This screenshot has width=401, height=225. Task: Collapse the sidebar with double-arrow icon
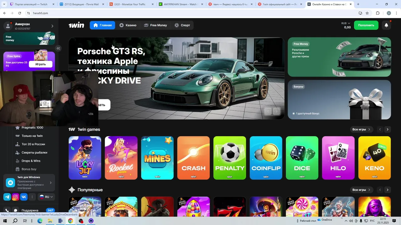coord(58,48)
